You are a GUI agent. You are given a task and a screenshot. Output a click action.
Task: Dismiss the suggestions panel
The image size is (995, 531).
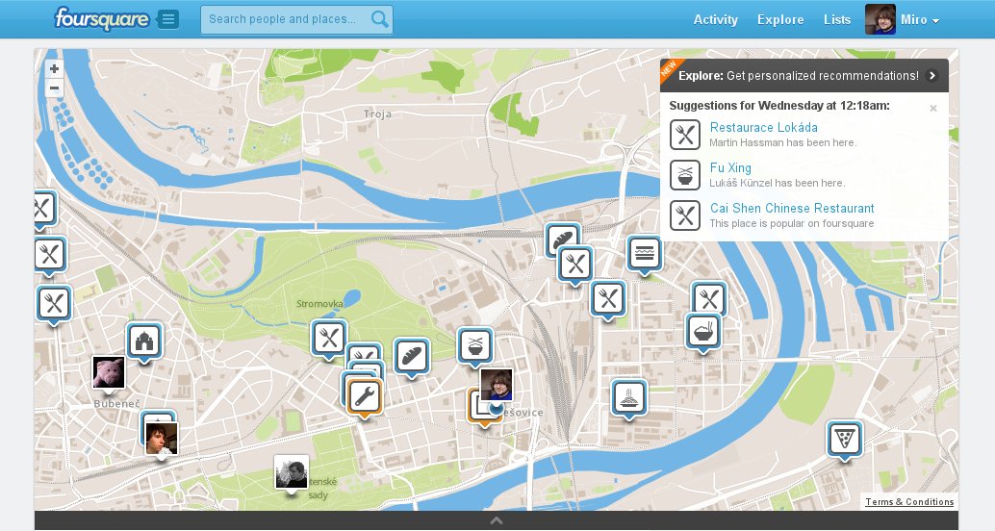point(932,109)
